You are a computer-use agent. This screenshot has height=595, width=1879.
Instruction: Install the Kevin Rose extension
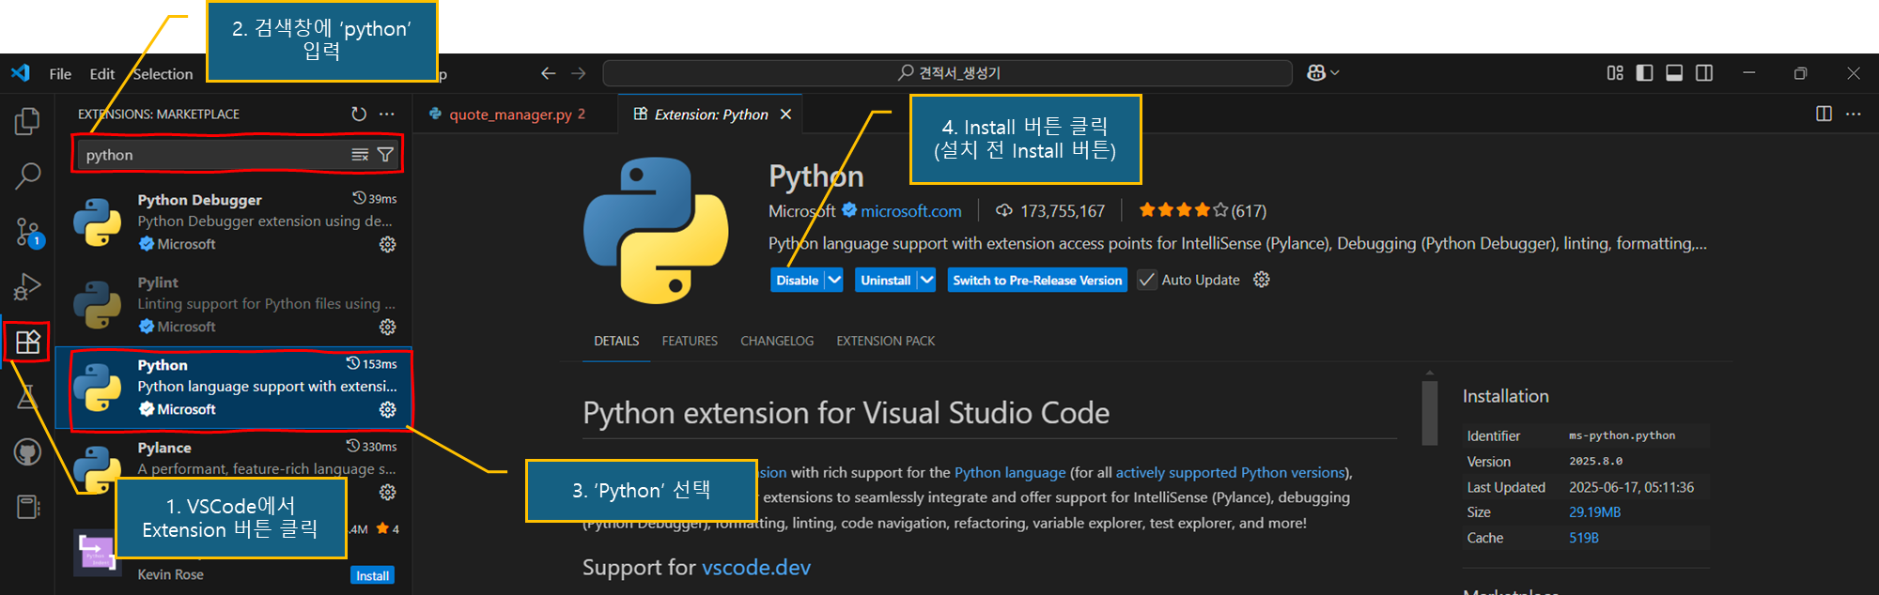[x=373, y=575]
